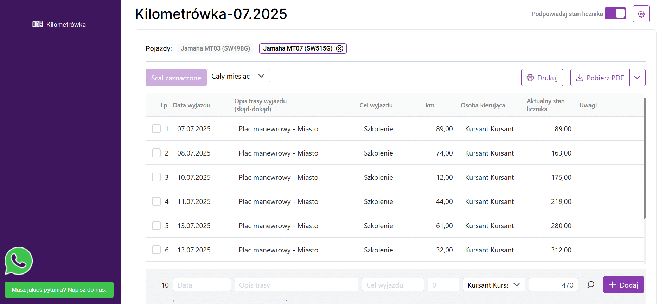Click the download icon on Pobierz PDF
This screenshot has width=671, height=304.
tap(580, 78)
